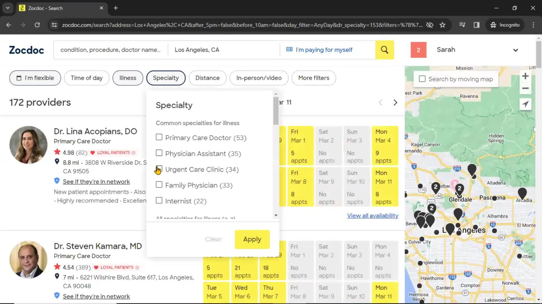Image resolution: width=542 pixels, height=304 pixels.
Task: Click Dr. Acopians' See if they're in network
Action: [96, 182]
